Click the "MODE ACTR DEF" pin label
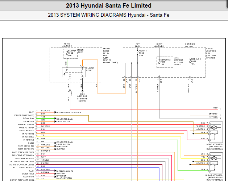Screen dimensions: 228x181 [x=26, y=128]
